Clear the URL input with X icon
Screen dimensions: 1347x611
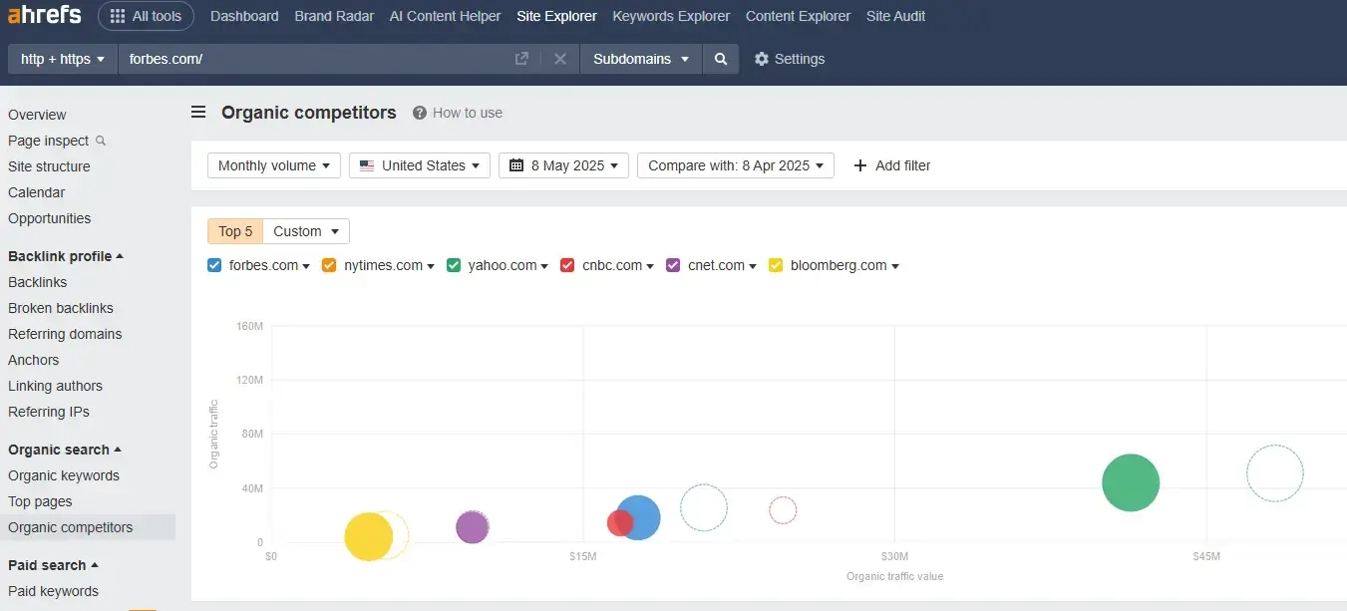[x=560, y=59]
